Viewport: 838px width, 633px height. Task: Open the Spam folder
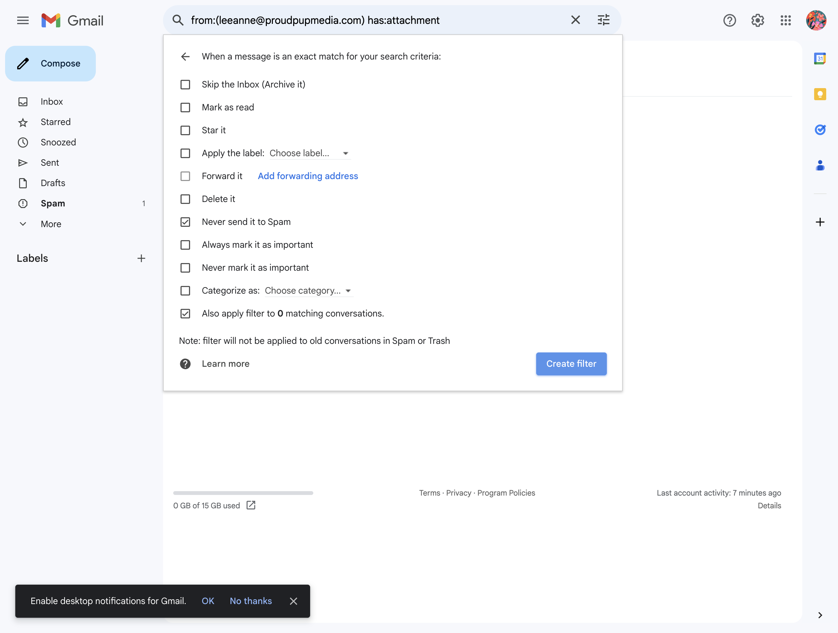(53, 204)
